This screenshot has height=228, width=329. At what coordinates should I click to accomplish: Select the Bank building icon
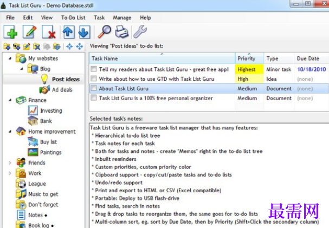pos(33,121)
